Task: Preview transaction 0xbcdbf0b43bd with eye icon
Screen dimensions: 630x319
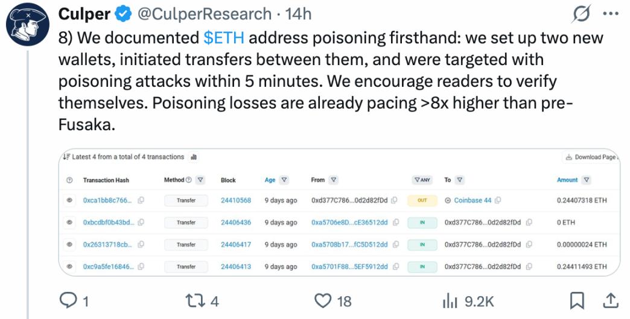Action: [x=69, y=223]
